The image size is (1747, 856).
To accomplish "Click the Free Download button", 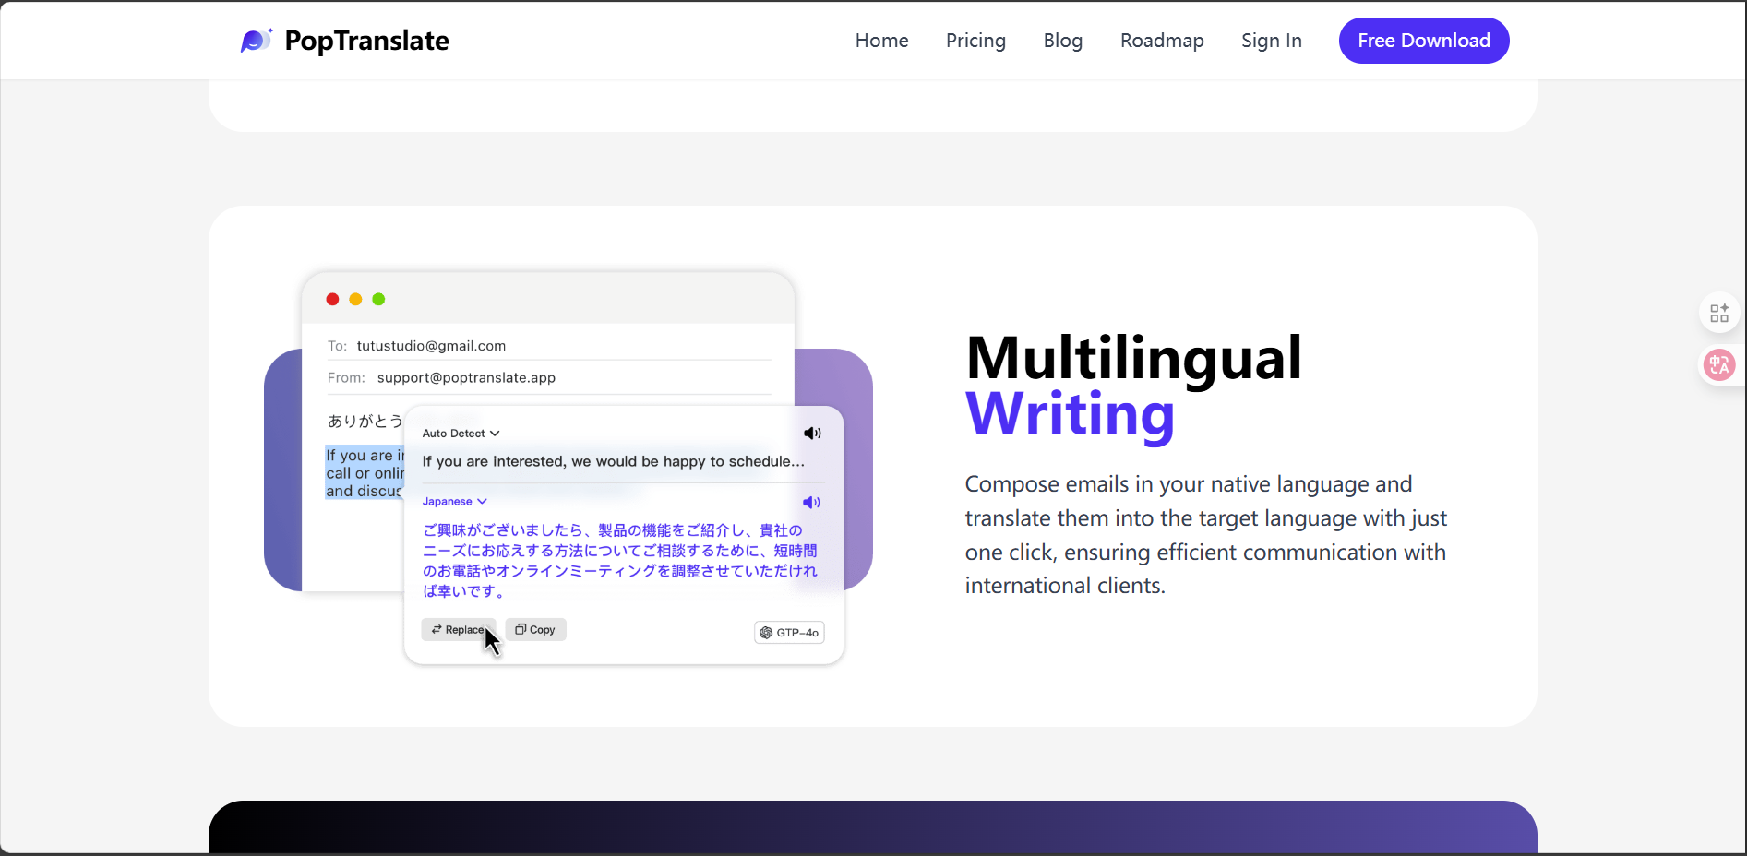I will point(1424,41).
